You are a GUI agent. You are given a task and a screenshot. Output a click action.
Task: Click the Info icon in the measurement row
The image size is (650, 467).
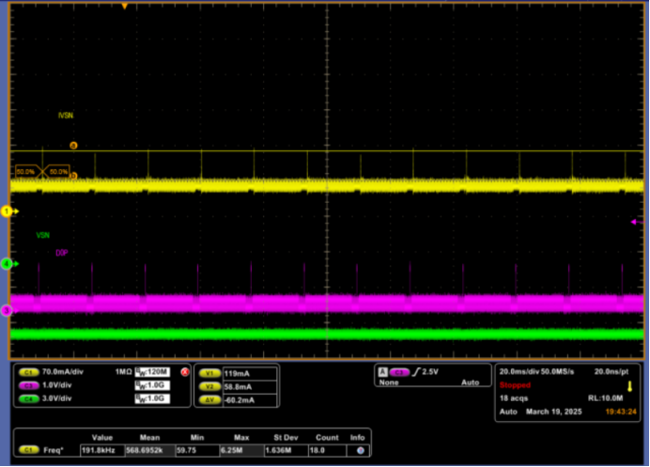[360, 451]
